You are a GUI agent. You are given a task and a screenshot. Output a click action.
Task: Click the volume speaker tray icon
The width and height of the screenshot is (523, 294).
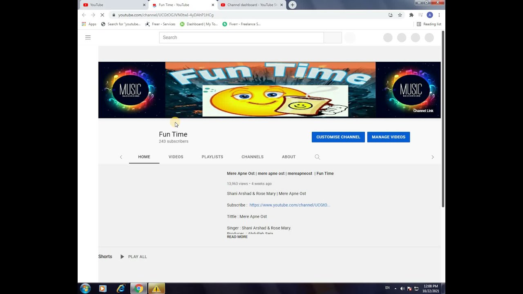[402, 288]
